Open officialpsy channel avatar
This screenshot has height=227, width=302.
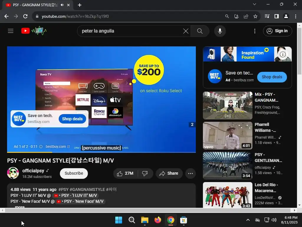tap(13, 173)
